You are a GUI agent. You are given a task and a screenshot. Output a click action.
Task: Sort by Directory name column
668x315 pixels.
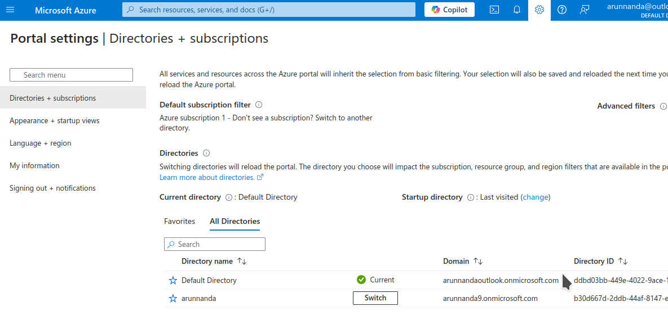click(x=242, y=261)
